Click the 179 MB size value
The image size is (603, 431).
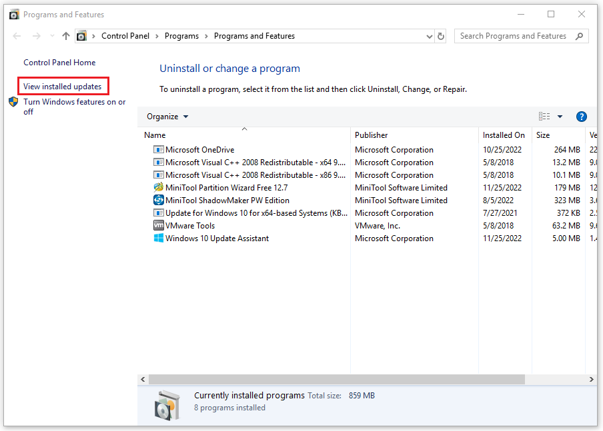point(567,187)
